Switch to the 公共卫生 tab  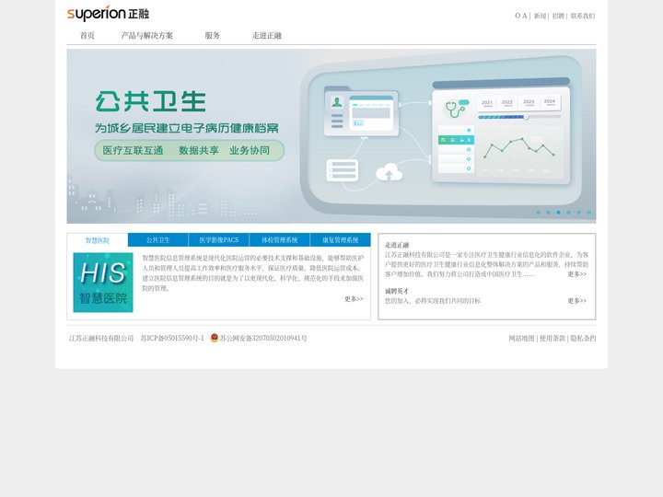click(158, 240)
